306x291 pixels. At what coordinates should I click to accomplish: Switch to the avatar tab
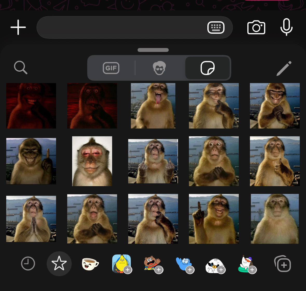pyautogui.click(x=159, y=68)
